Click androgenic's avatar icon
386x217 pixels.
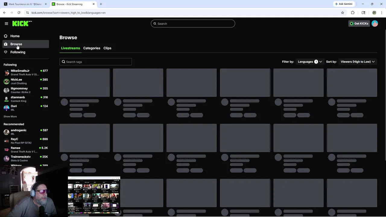point(6,132)
